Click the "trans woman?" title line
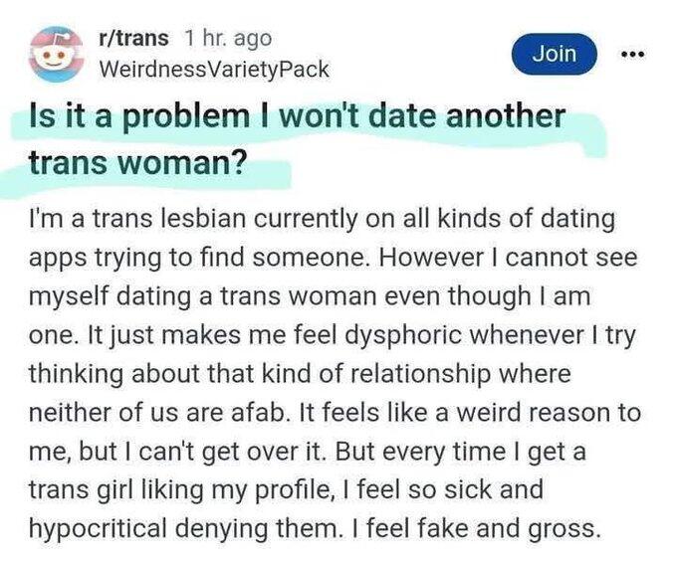This screenshot has height=563, width=677. tap(137, 163)
